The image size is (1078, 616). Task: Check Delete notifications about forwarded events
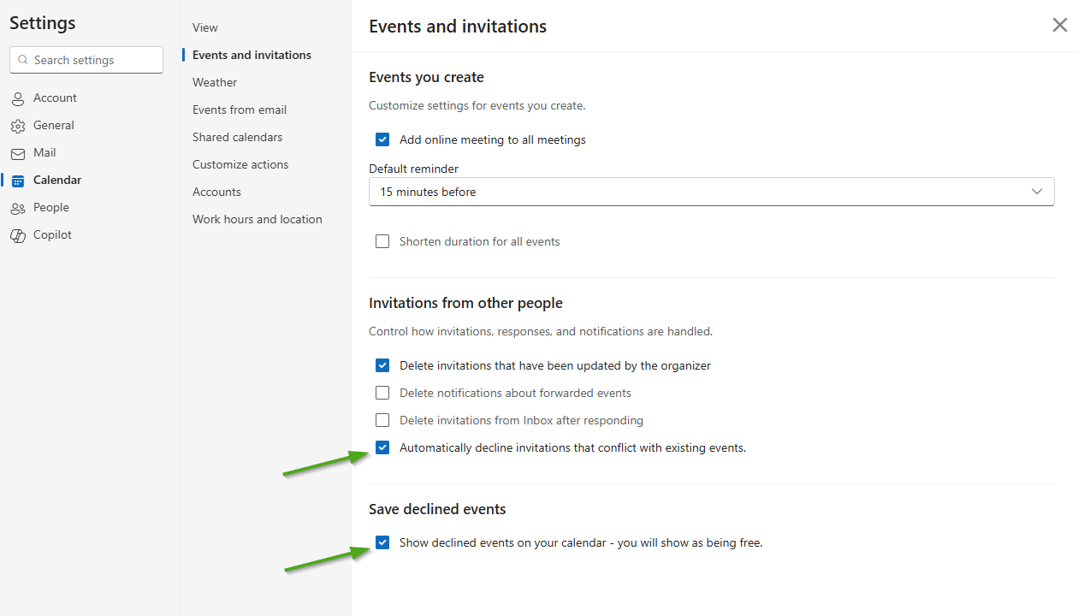pyautogui.click(x=382, y=394)
